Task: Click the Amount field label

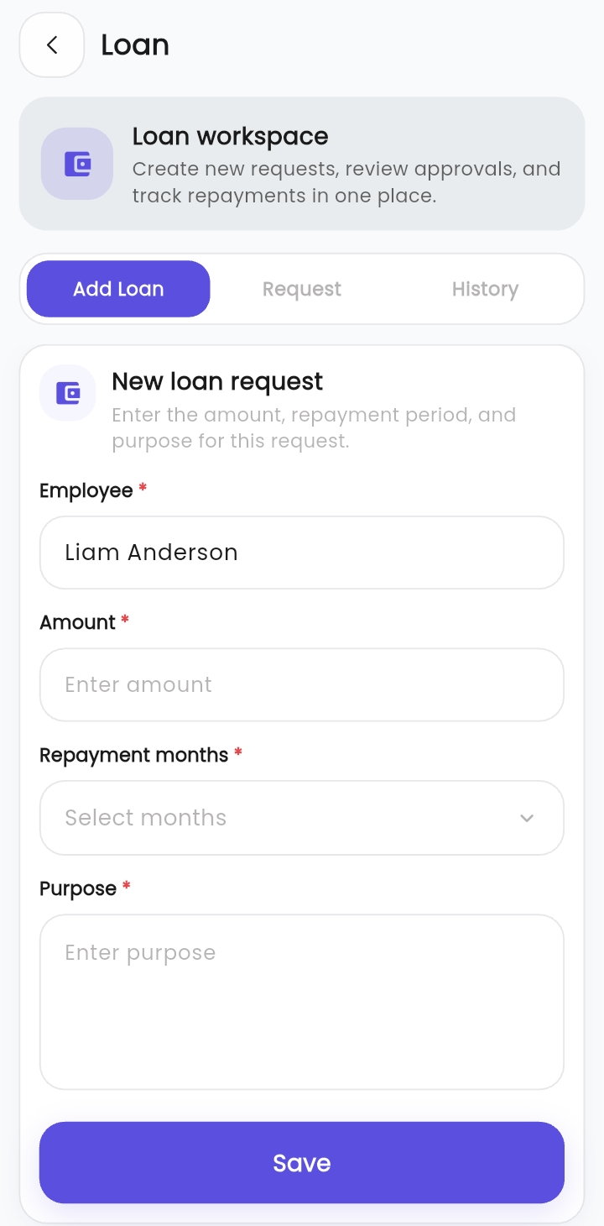Action: pyautogui.click(x=77, y=622)
